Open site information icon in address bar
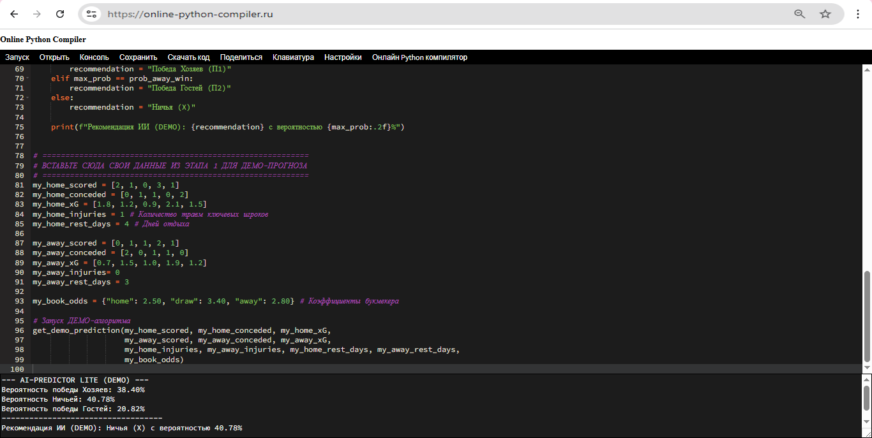Viewport: 872px width, 438px height. pos(92,14)
